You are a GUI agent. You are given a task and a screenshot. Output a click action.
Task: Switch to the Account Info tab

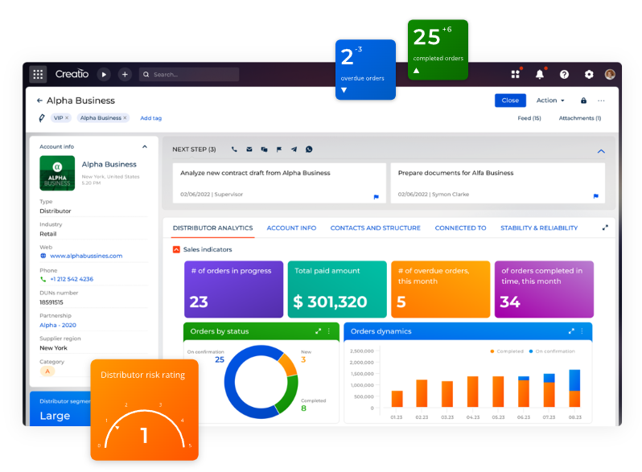pyautogui.click(x=291, y=228)
